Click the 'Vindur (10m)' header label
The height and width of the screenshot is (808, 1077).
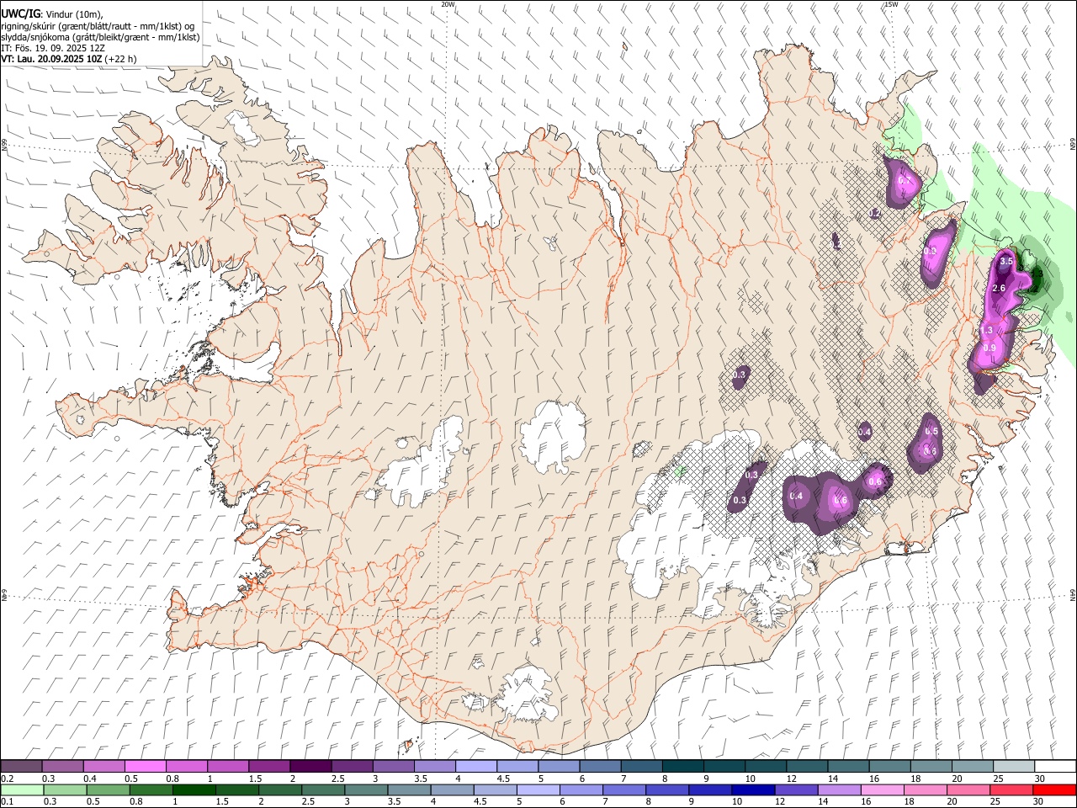[x=74, y=14]
